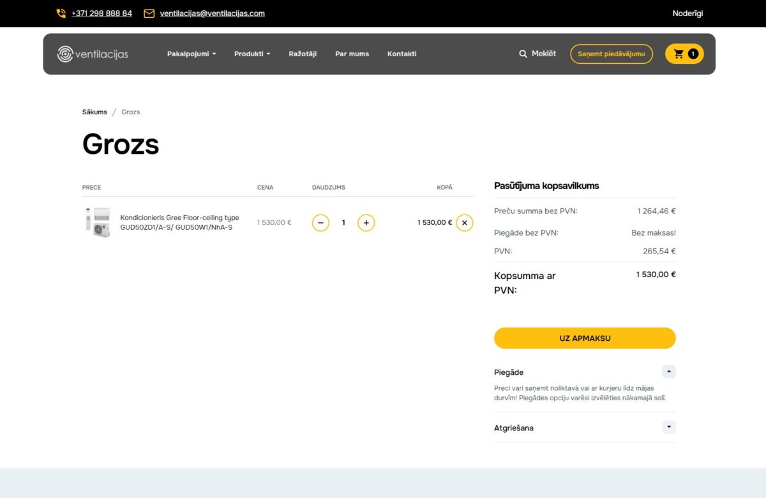The width and height of the screenshot is (766, 498).
Task: Click the Noderīgi top link
Action: [687, 13]
